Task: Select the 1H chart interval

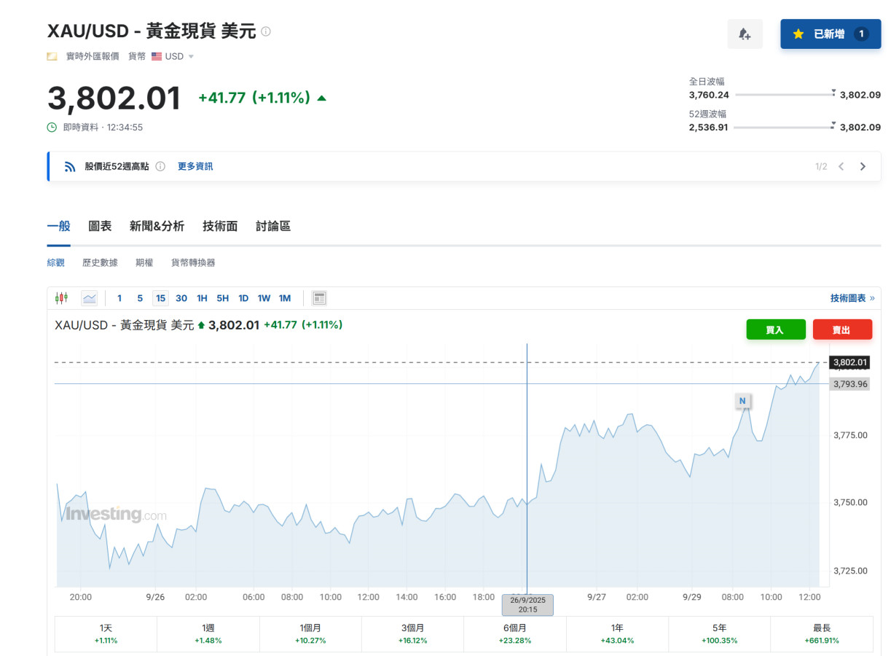Action: 202,298
